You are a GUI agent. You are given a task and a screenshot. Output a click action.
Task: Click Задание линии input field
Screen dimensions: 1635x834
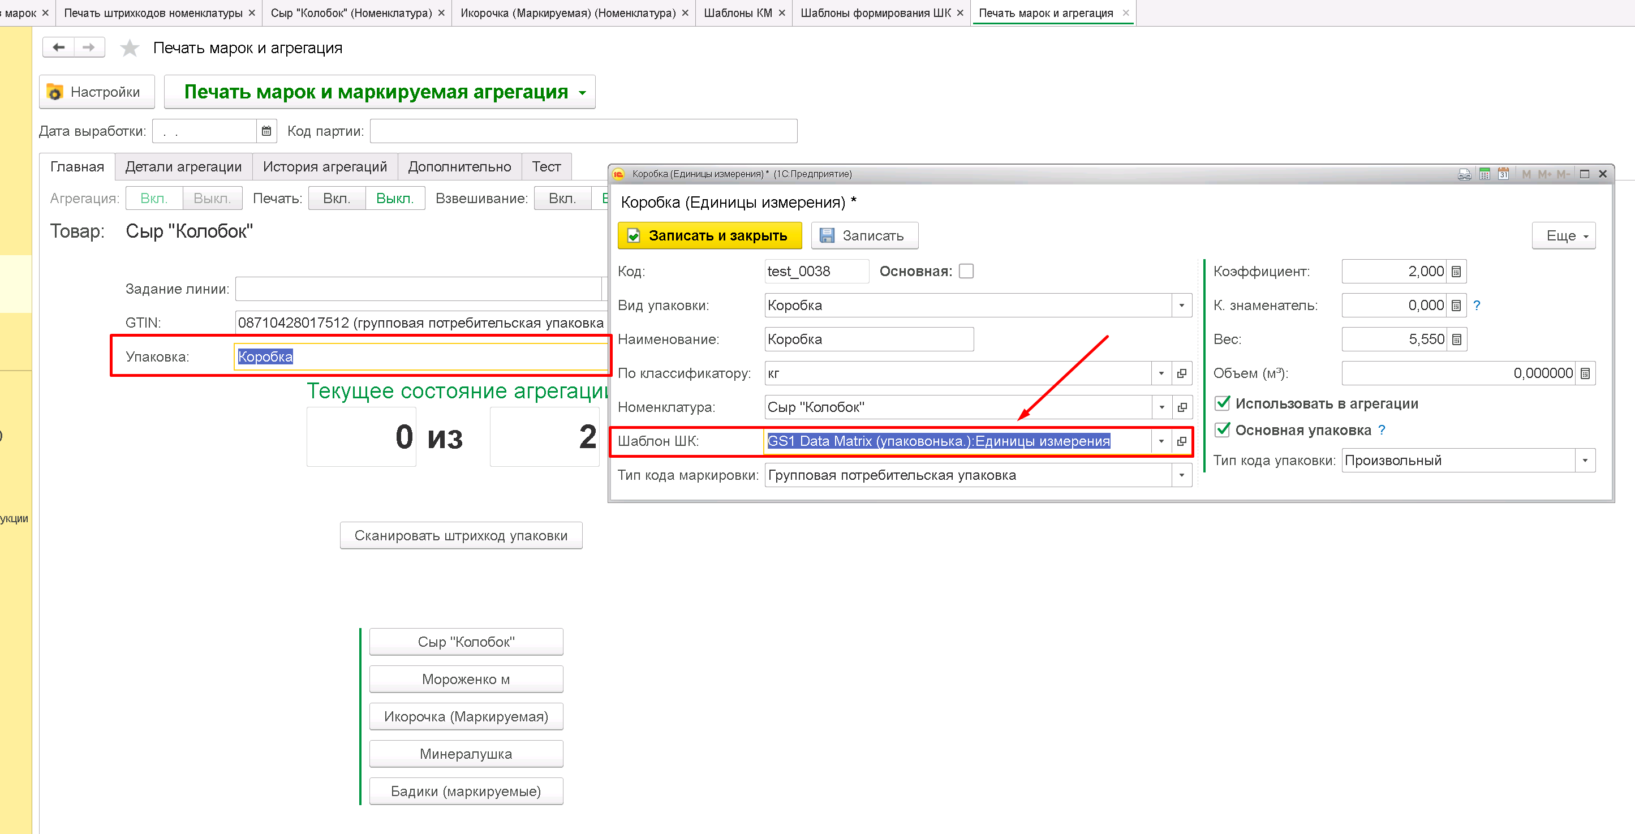(x=418, y=289)
